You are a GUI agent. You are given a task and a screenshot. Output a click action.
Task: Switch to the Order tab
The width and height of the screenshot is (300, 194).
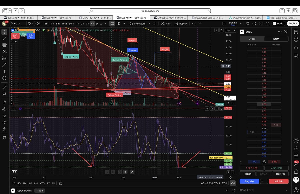coord(252,39)
